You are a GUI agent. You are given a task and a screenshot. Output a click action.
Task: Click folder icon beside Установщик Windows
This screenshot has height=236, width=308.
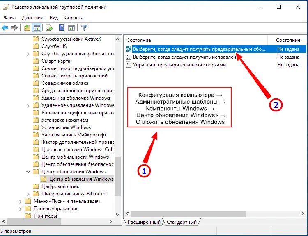(x=36, y=127)
